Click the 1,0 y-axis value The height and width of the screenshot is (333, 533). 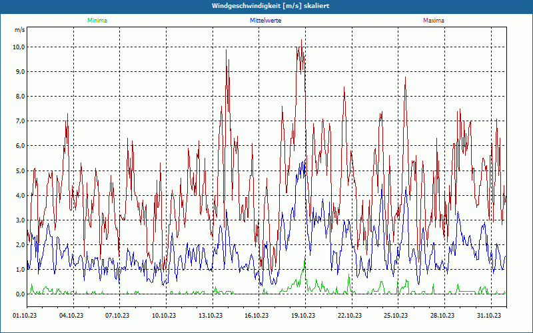pyautogui.click(x=21, y=270)
